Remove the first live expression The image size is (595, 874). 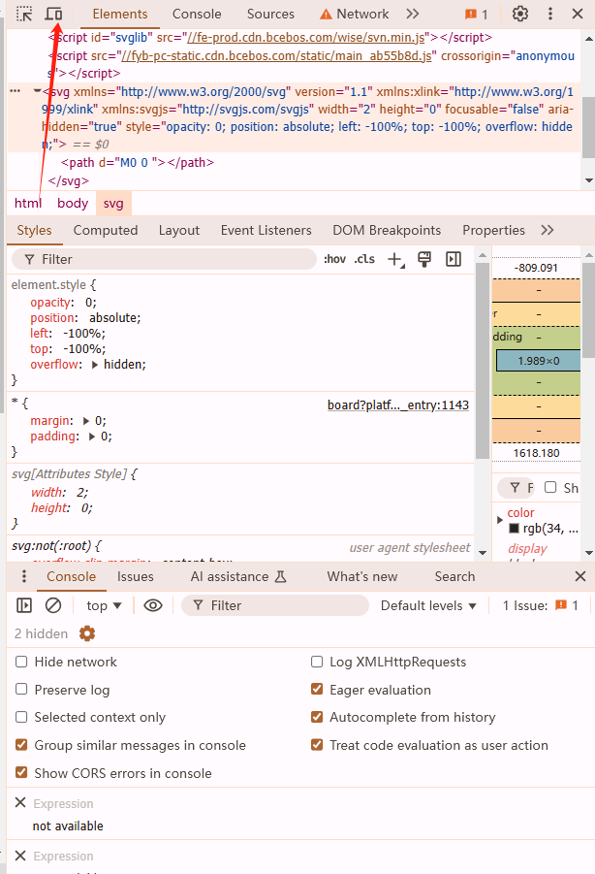(x=20, y=802)
